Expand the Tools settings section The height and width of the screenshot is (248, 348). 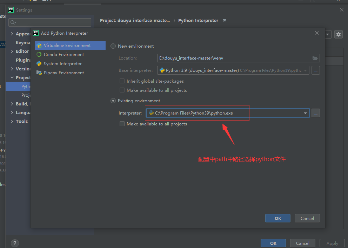(x=12, y=122)
